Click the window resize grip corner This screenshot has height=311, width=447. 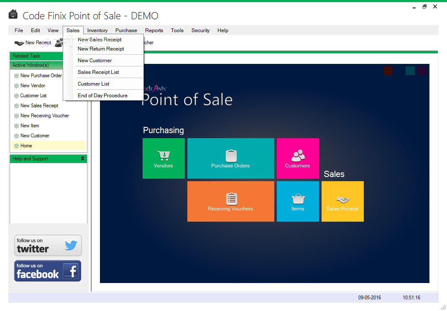443,307
